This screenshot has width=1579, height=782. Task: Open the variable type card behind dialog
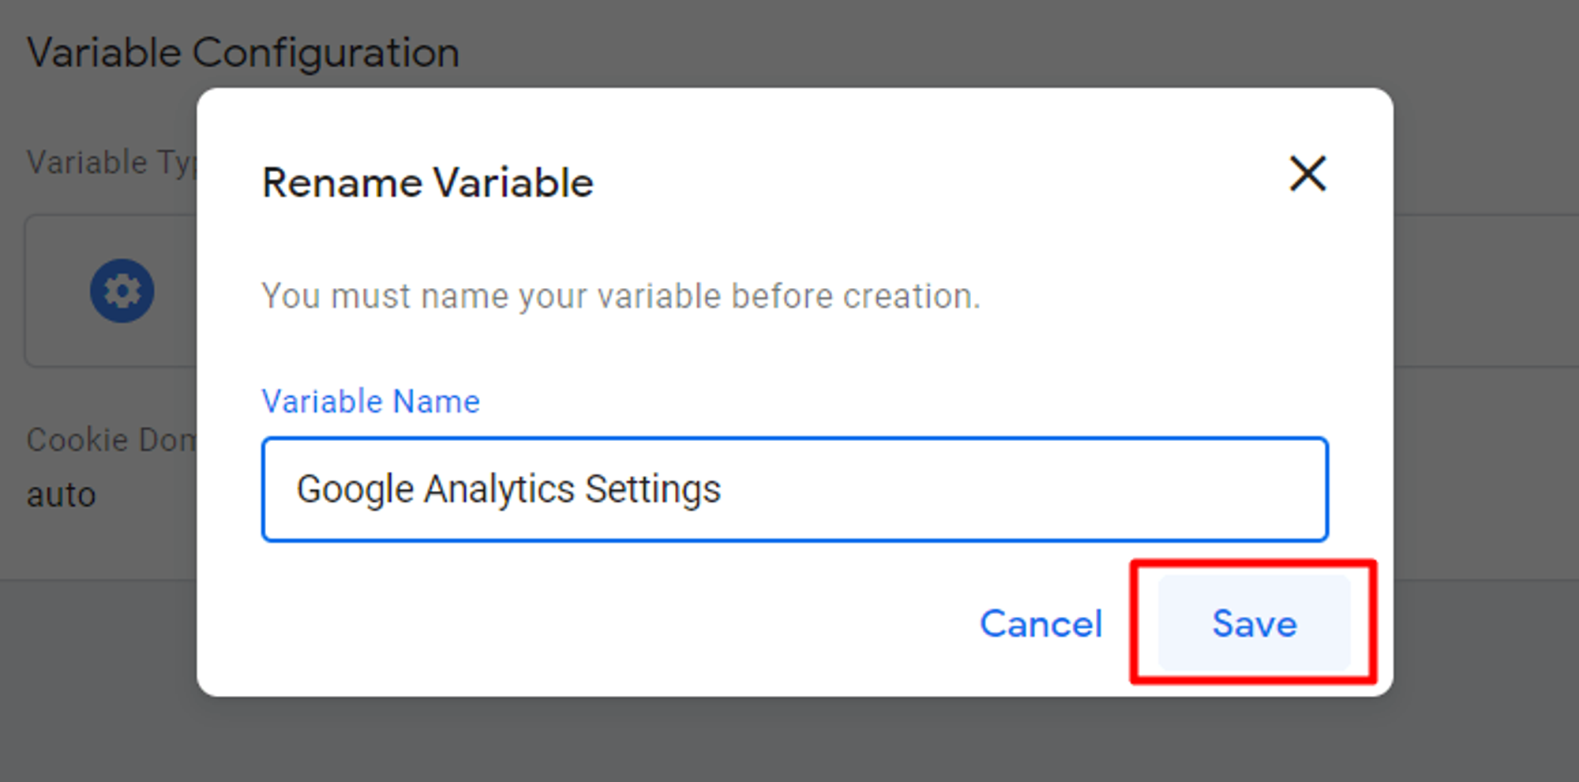pyautogui.click(x=111, y=290)
